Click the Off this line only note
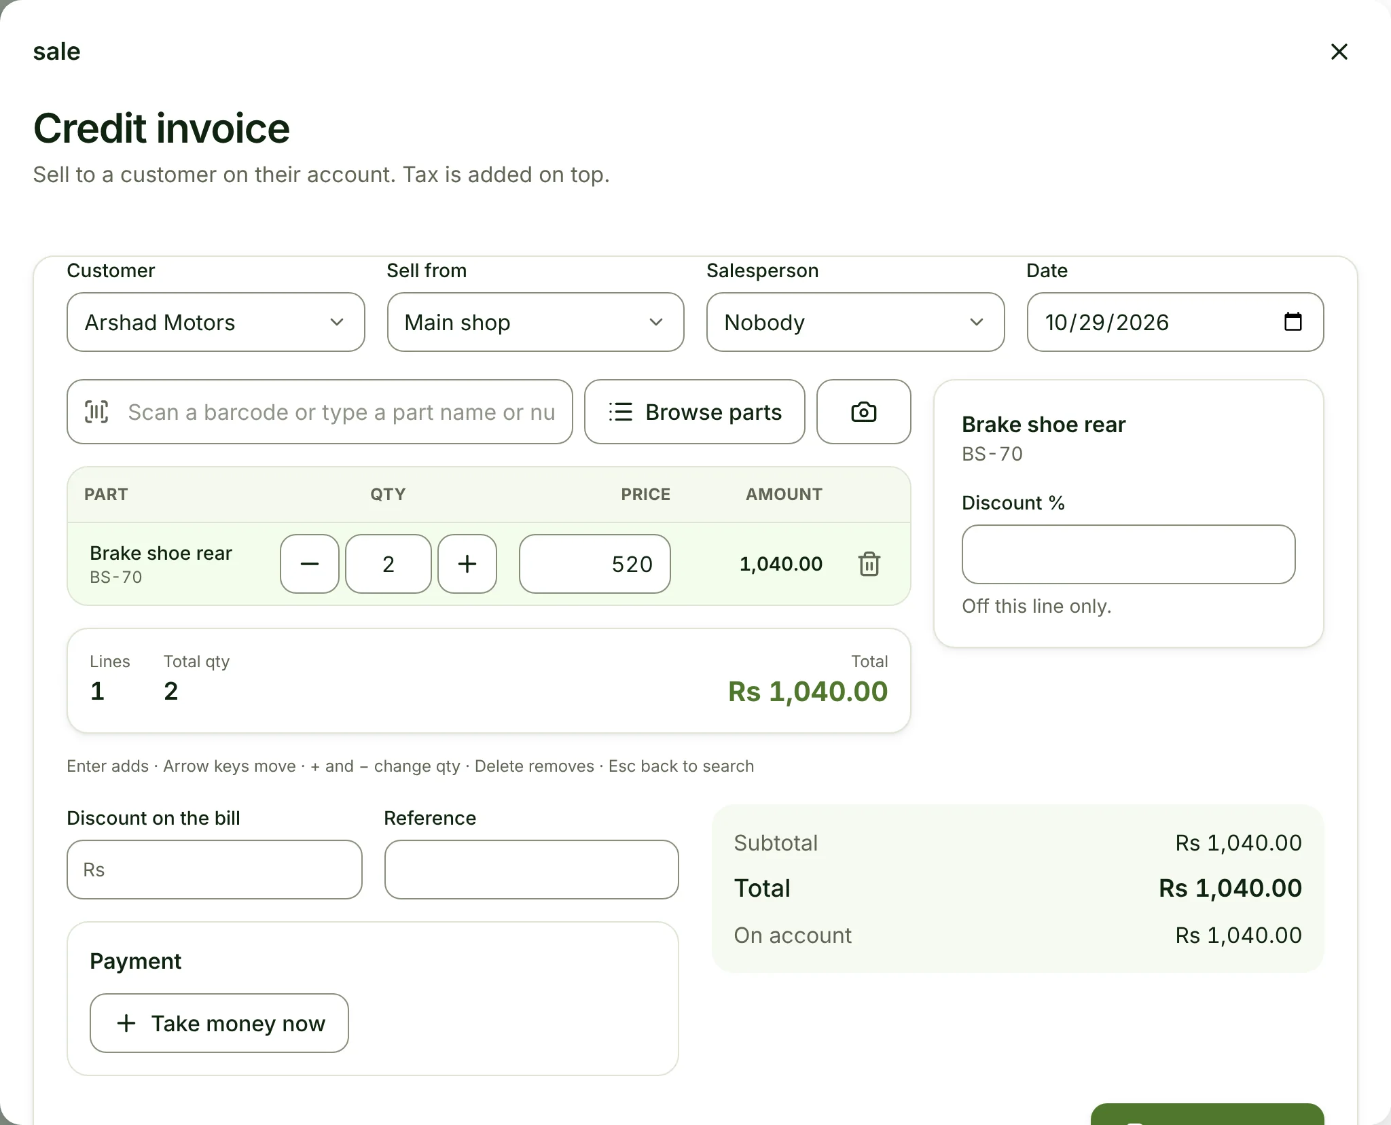The image size is (1391, 1125). click(1036, 606)
